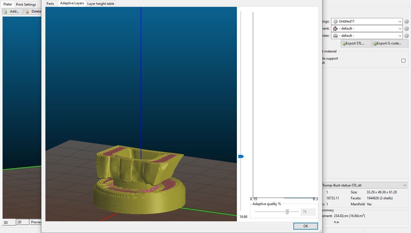This screenshot has height=233, width=411.
Task: Select the Adaptive Layers tab
Action: click(x=72, y=3)
